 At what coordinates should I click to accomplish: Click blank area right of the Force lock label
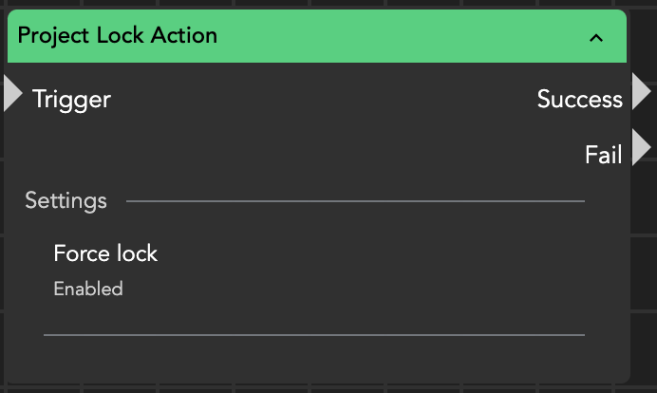380,253
